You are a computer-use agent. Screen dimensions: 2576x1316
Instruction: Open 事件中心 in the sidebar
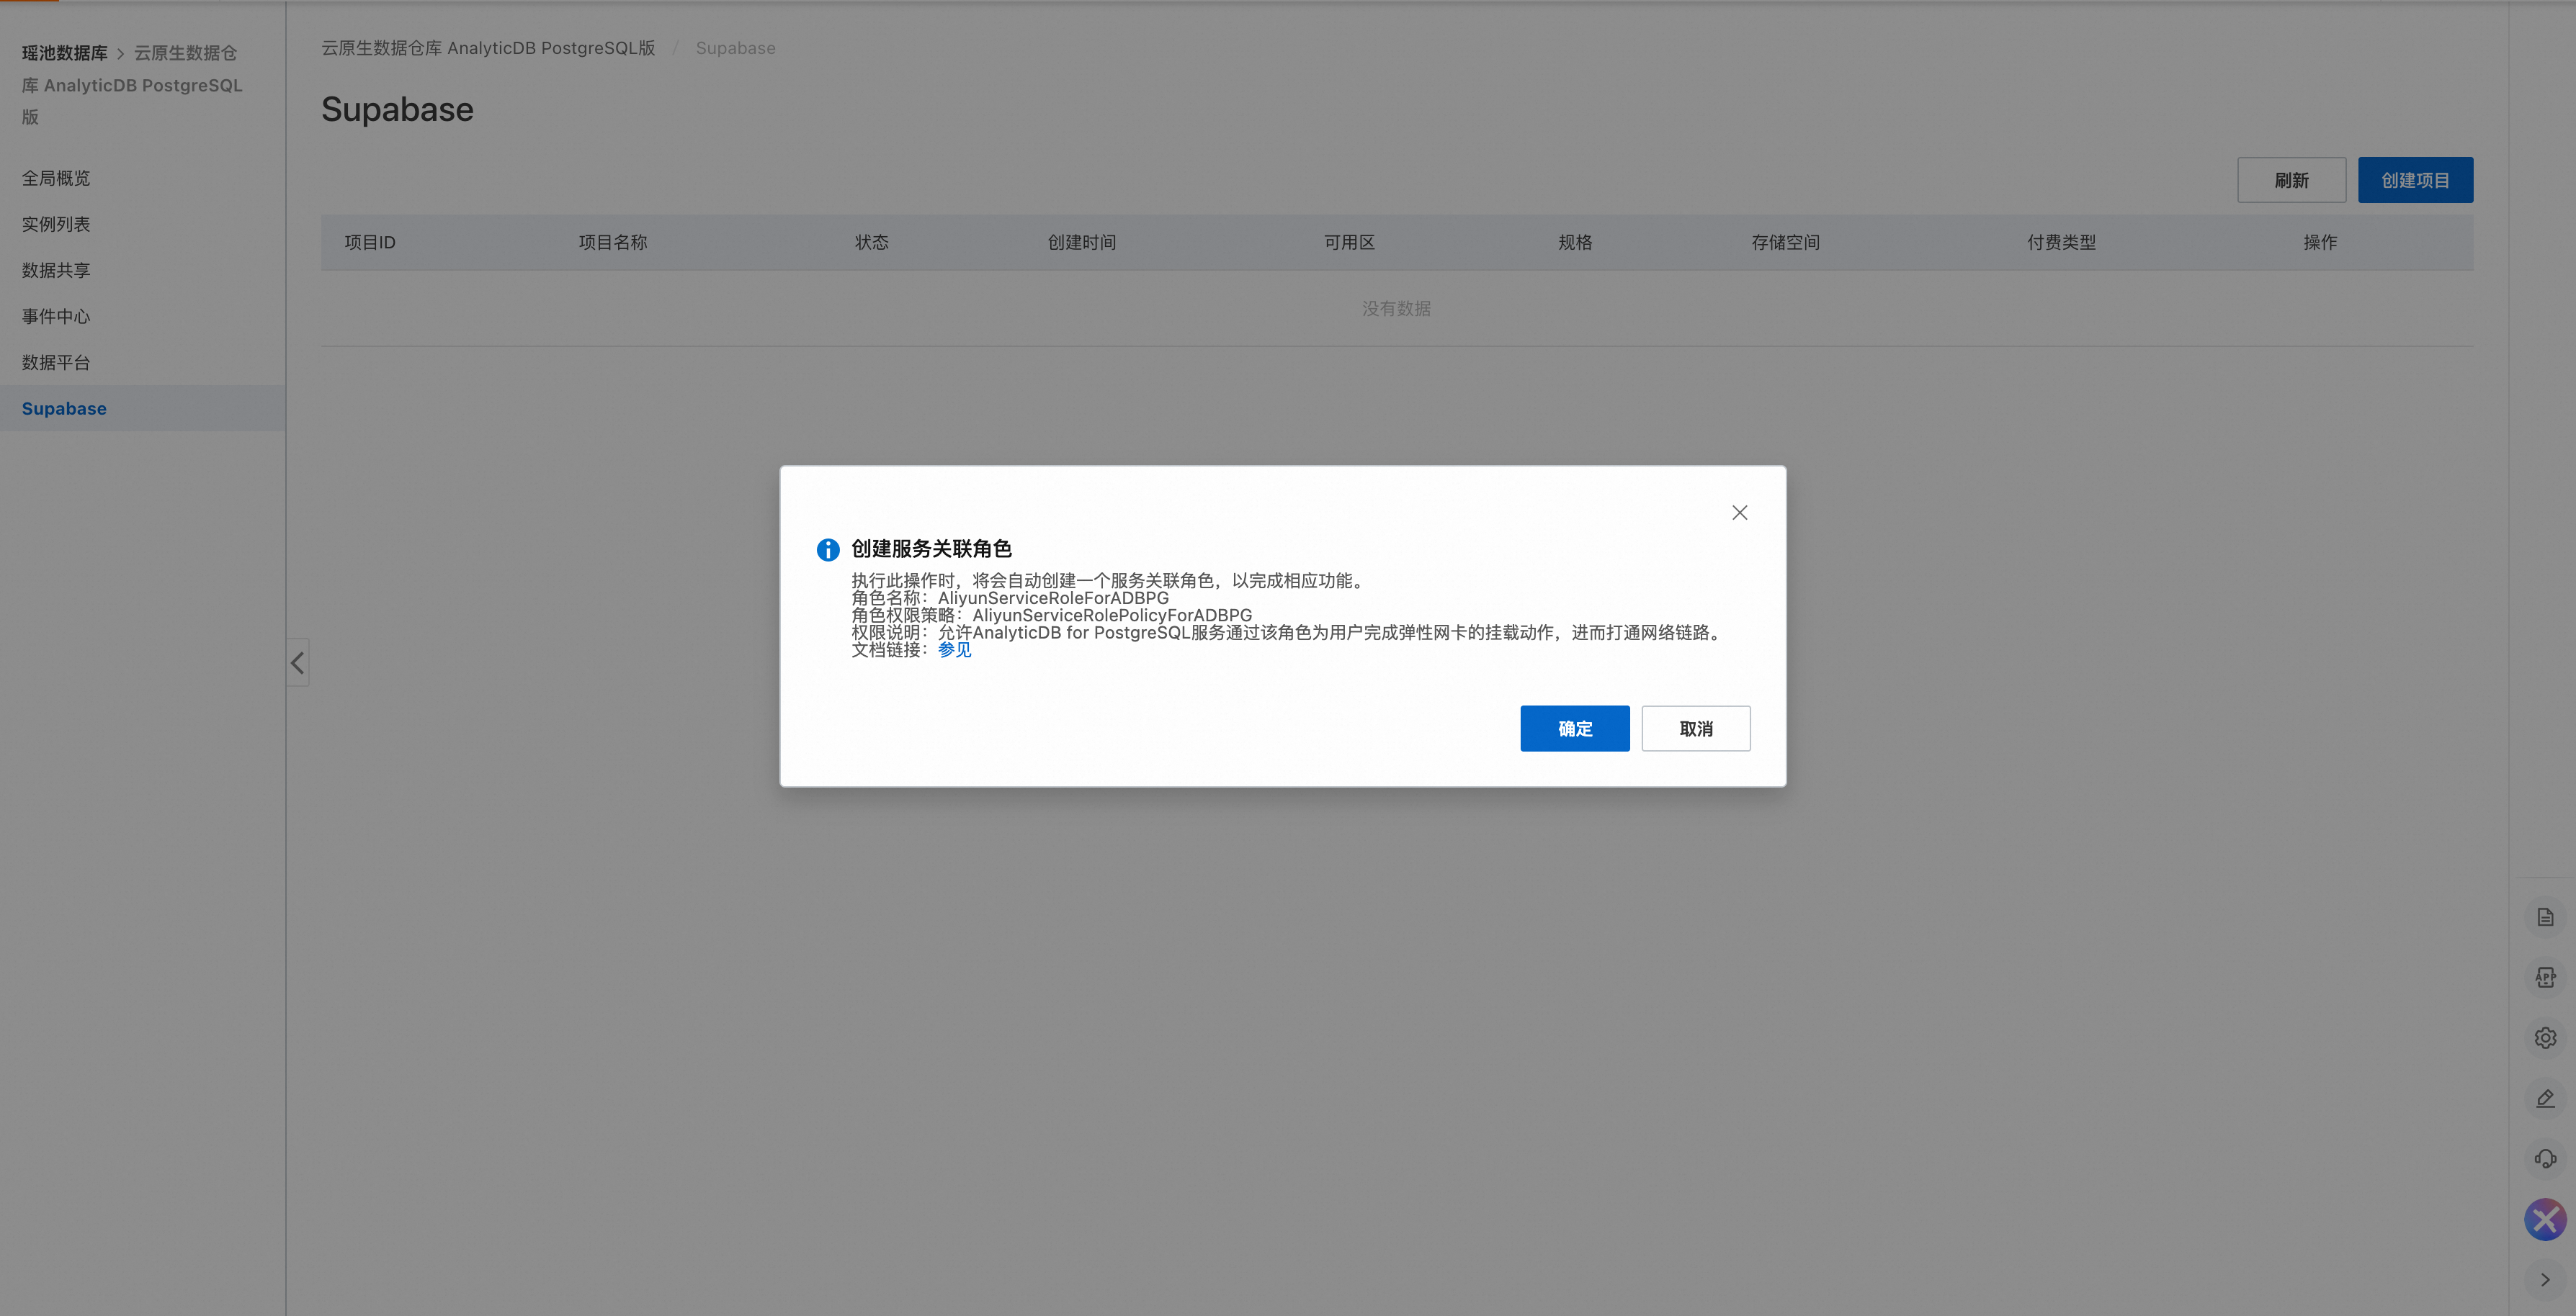coord(56,316)
